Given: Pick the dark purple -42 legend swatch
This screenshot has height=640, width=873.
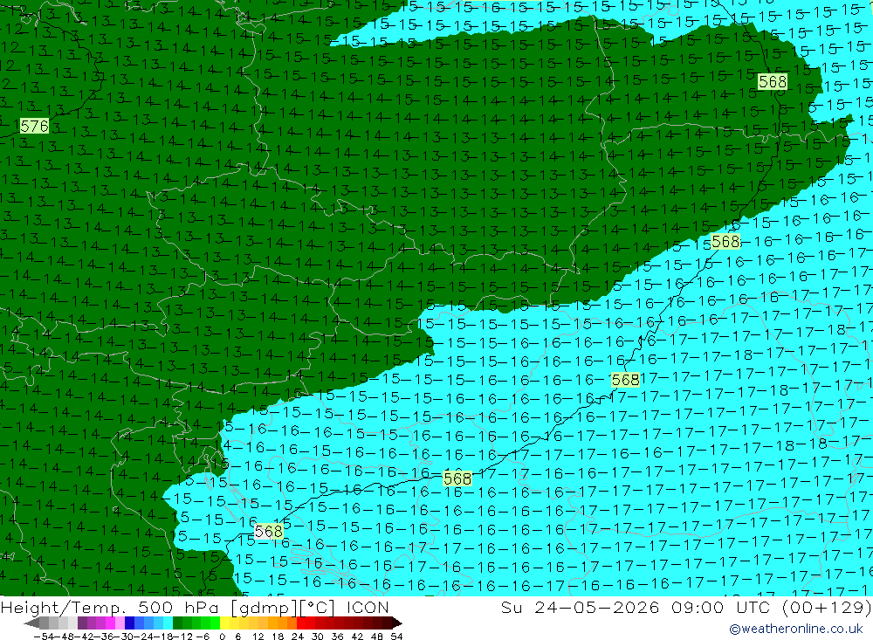Looking at the screenshot, I should tap(82, 623).
